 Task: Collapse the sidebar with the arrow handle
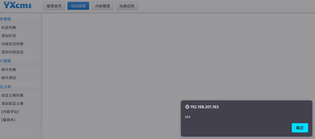[x=41, y=127]
